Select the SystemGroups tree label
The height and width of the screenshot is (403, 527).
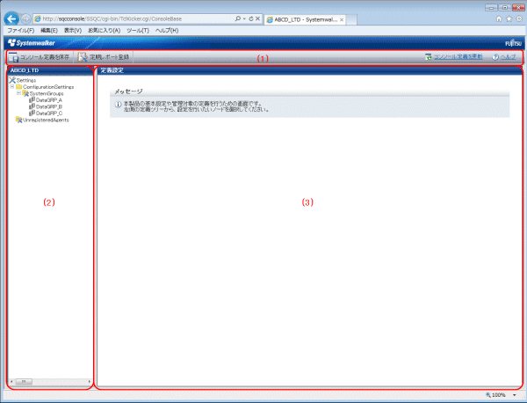pos(47,93)
